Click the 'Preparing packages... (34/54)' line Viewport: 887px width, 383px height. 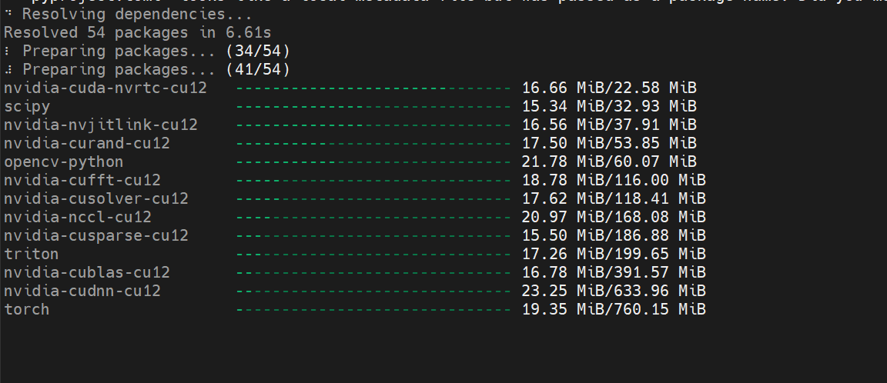point(146,52)
